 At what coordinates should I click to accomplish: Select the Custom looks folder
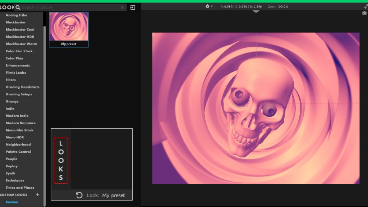pyautogui.click(x=12, y=202)
